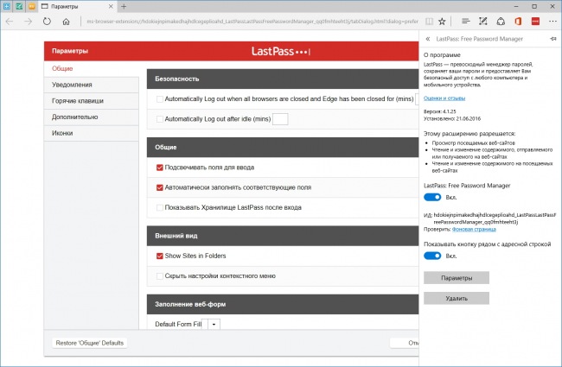Make a web note with pen icon

(x=483, y=22)
